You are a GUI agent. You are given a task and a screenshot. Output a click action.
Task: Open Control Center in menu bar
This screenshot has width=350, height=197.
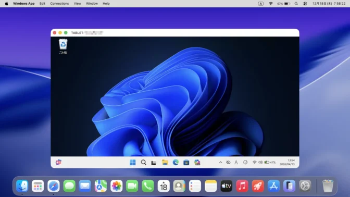pos(305,4)
